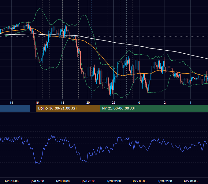
Task: Click the 3/29 00:00 time label
Action: point(139,181)
